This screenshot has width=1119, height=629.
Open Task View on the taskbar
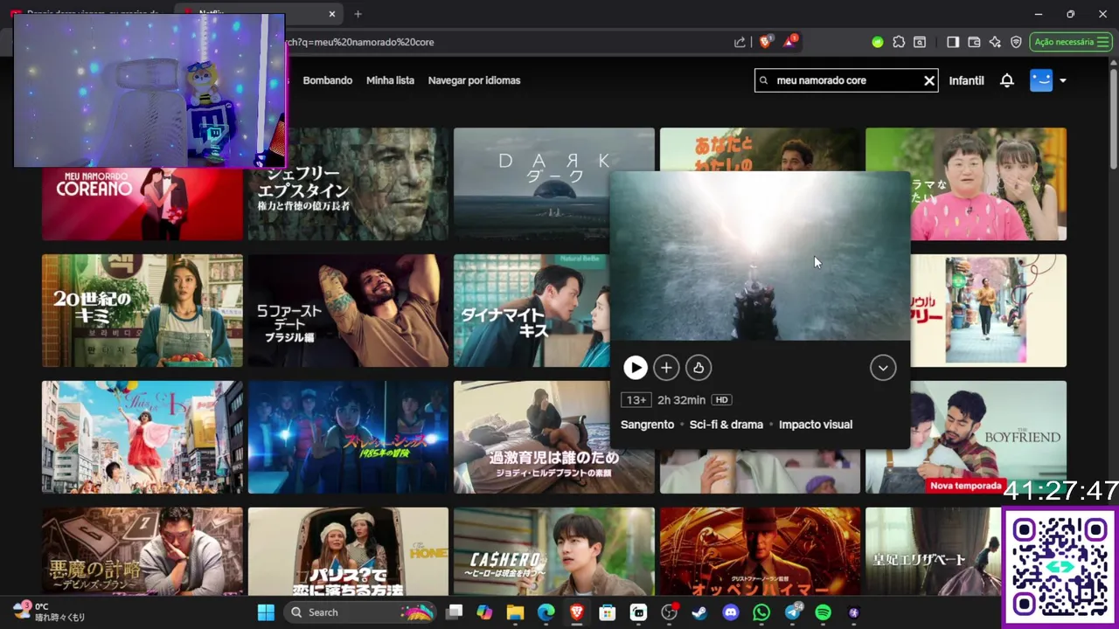[x=454, y=612]
